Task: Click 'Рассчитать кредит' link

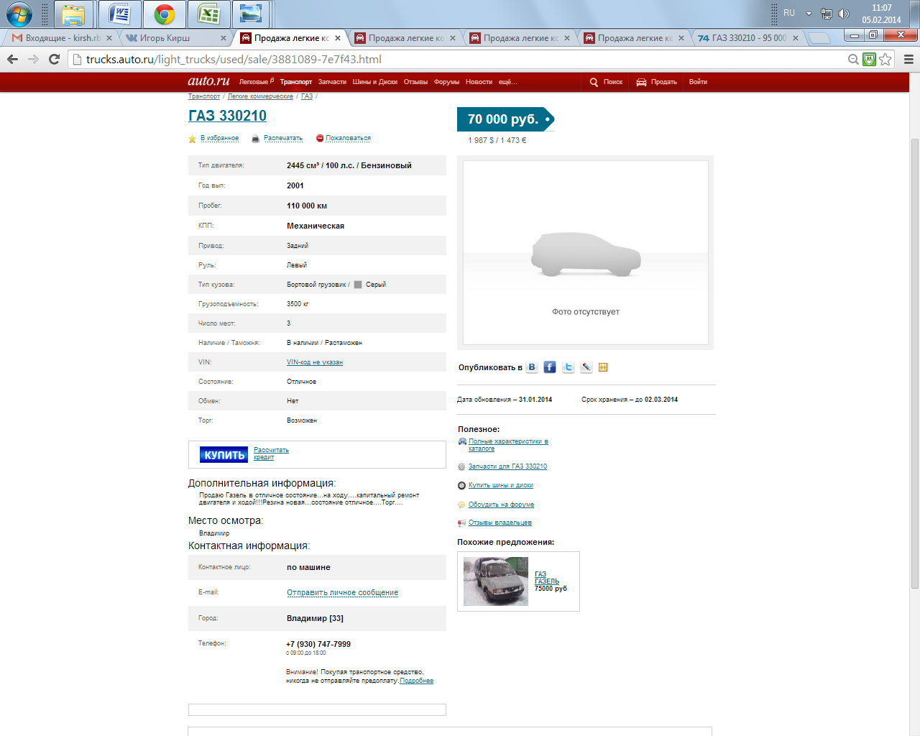Action: tap(271, 454)
